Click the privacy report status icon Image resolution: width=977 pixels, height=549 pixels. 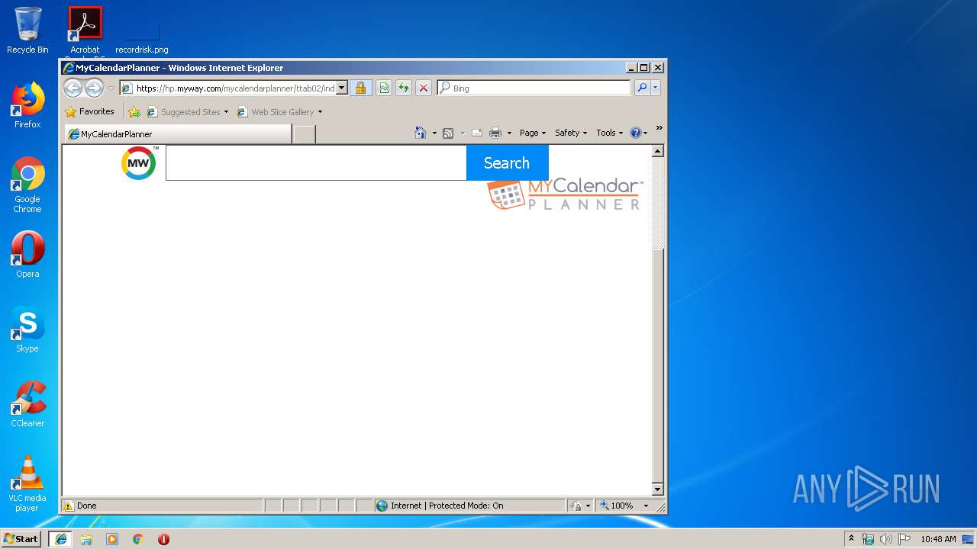tap(577, 506)
